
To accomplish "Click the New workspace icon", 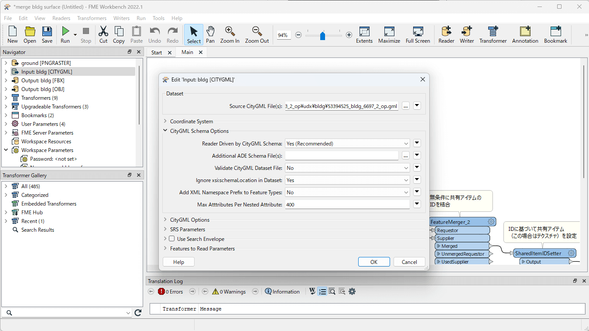I will 13,31.
